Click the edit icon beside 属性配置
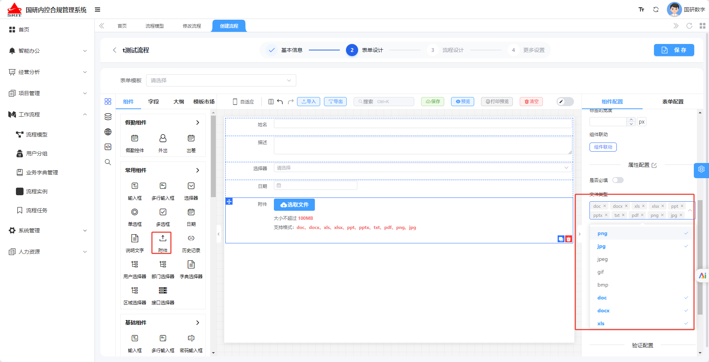 (654, 165)
